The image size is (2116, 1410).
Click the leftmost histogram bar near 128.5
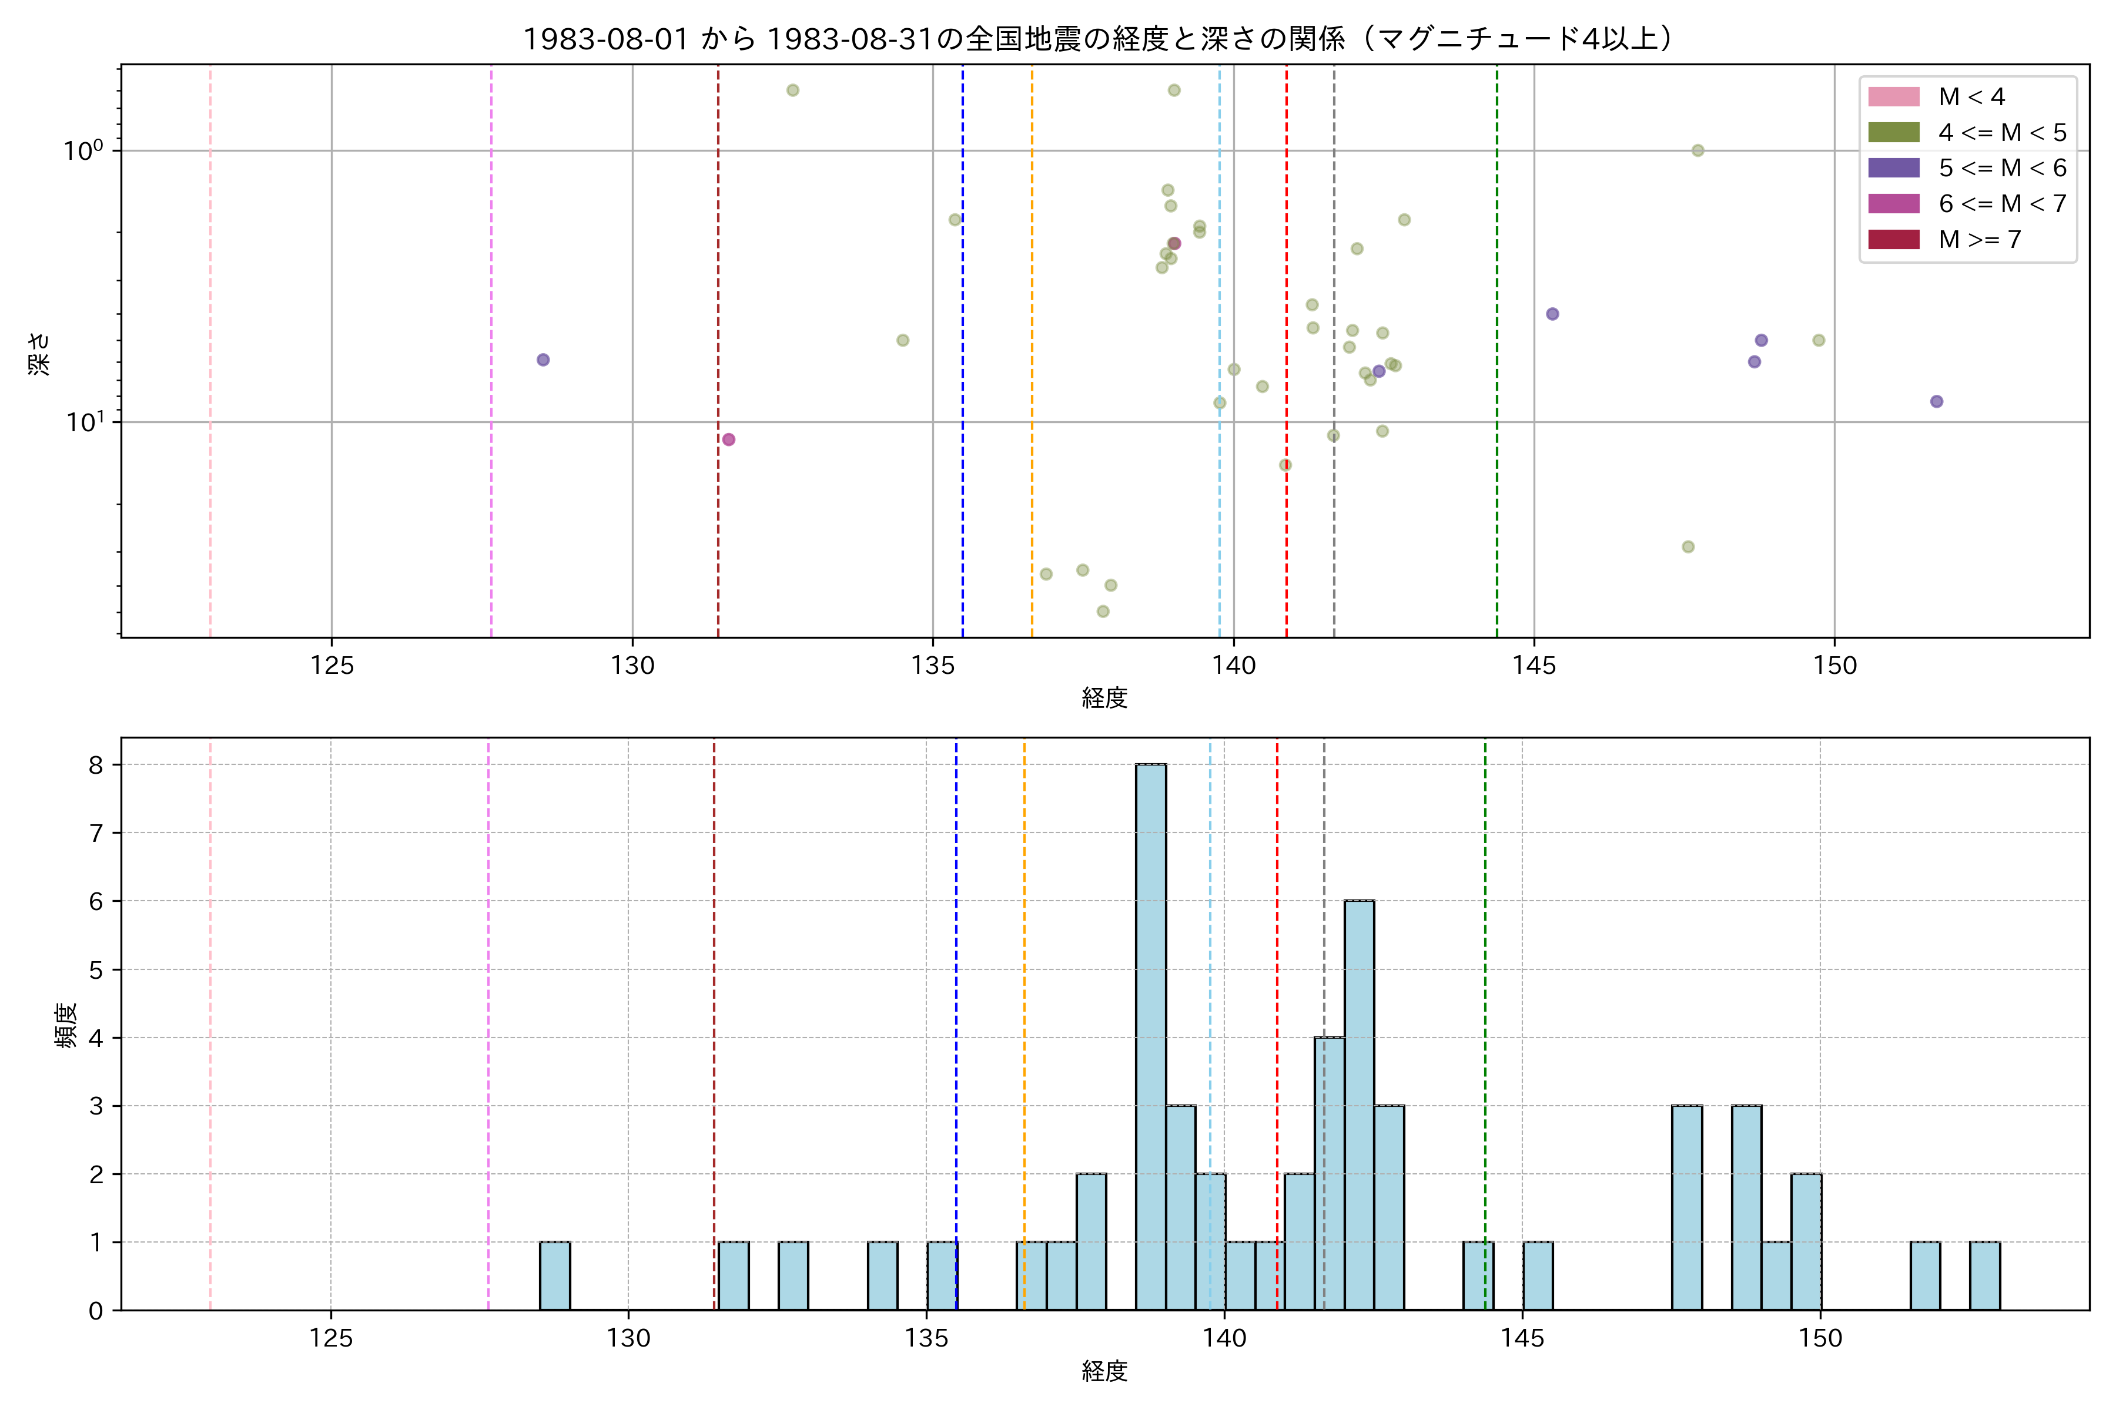(555, 1276)
